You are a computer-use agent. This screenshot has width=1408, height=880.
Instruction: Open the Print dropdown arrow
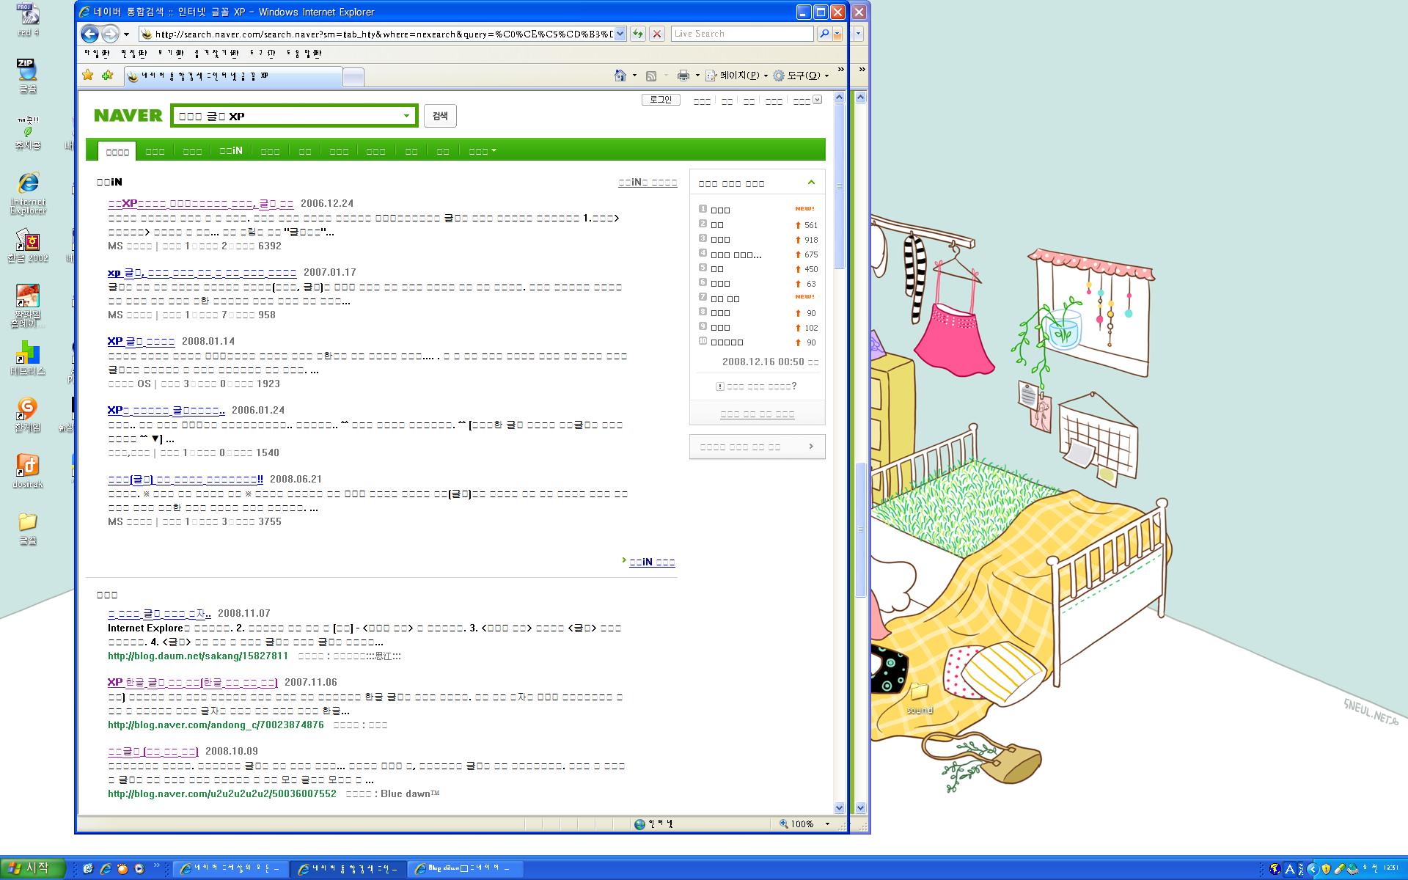pos(697,76)
